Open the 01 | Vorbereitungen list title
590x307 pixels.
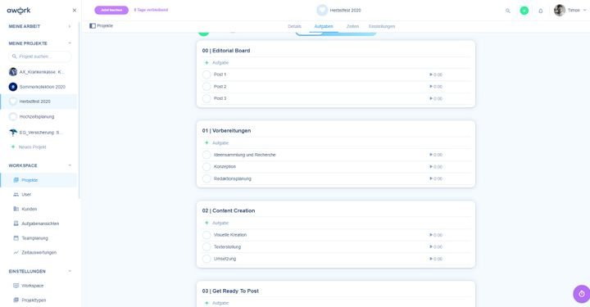pos(226,131)
